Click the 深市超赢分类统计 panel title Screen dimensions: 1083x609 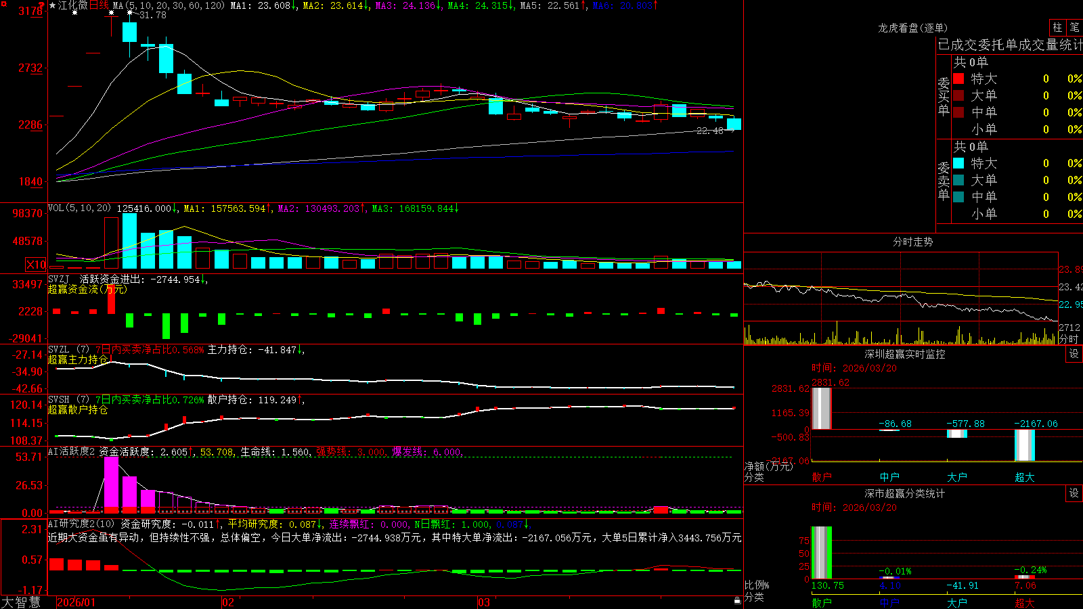click(905, 493)
